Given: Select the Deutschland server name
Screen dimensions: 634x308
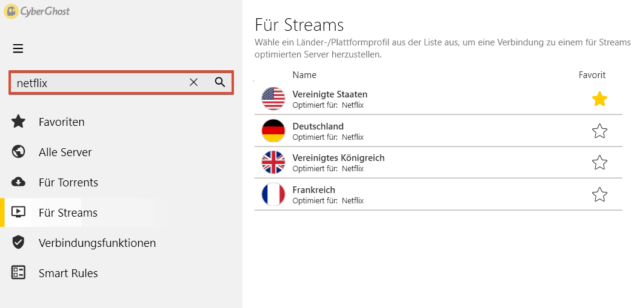Looking at the screenshot, I should pos(318,126).
